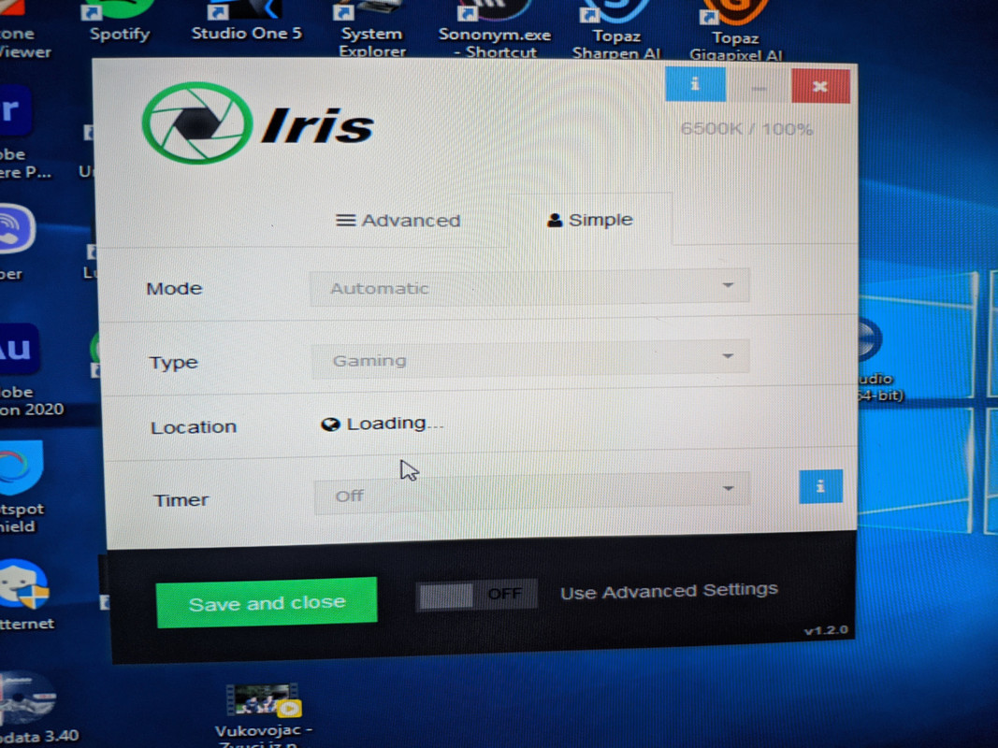Minimize the Iris window
The image size is (998, 748).
click(758, 85)
